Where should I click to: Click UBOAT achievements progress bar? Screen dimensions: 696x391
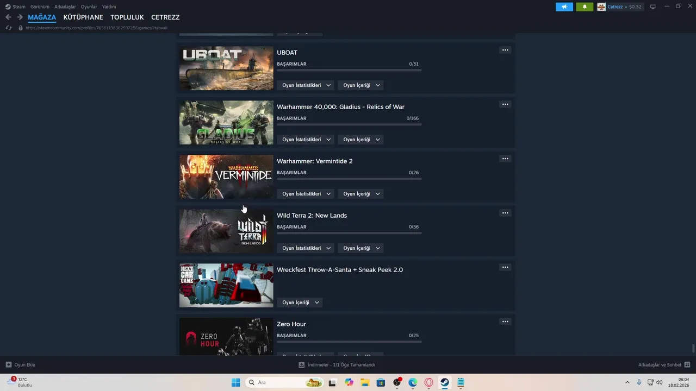pos(349,70)
